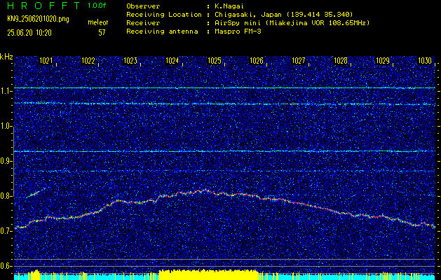The height and width of the screenshot is (280, 441).
Task: Click the version label 1.0.0f
Action: click(x=97, y=6)
